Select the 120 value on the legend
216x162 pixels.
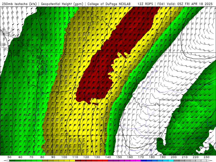pyautogui.click(x=86, y=157)
